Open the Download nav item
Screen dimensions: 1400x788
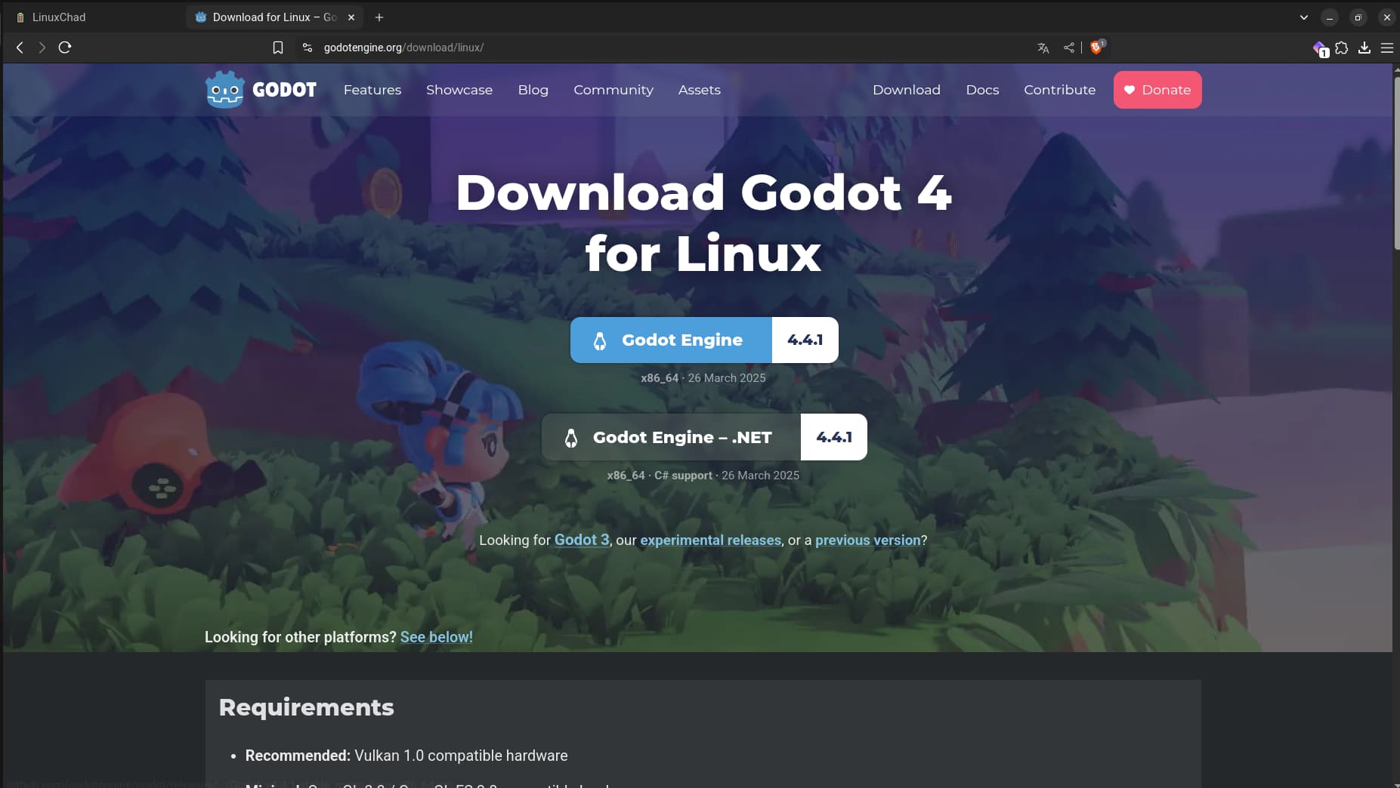click(907, 90)
